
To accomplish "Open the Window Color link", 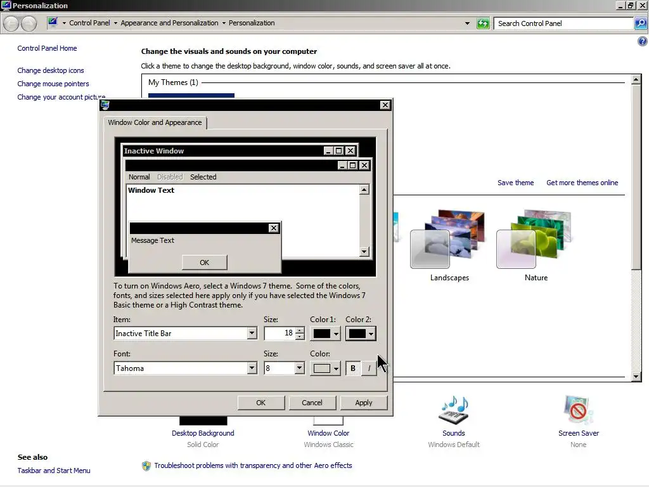I will click(x=328, y=433).
